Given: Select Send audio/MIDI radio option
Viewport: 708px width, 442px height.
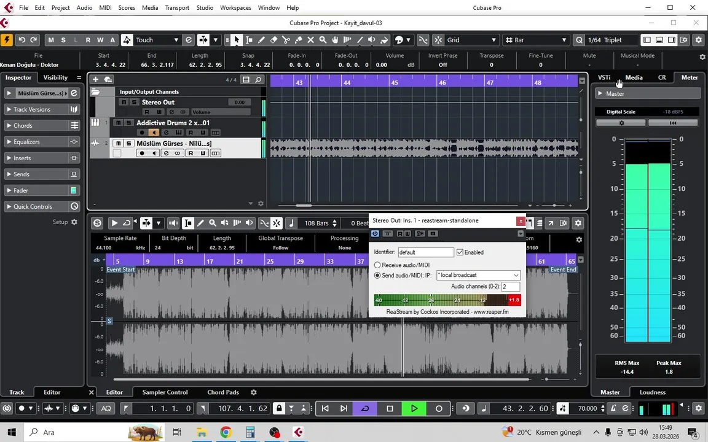Looking at the screenshot, I should click(x=377, y=275).
